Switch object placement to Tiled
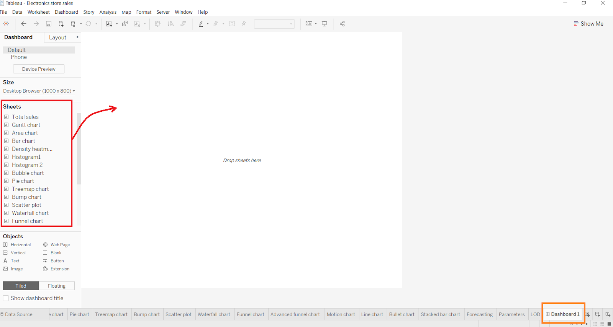Viewport: 613px width, 327px height. [x=21, y=286]
